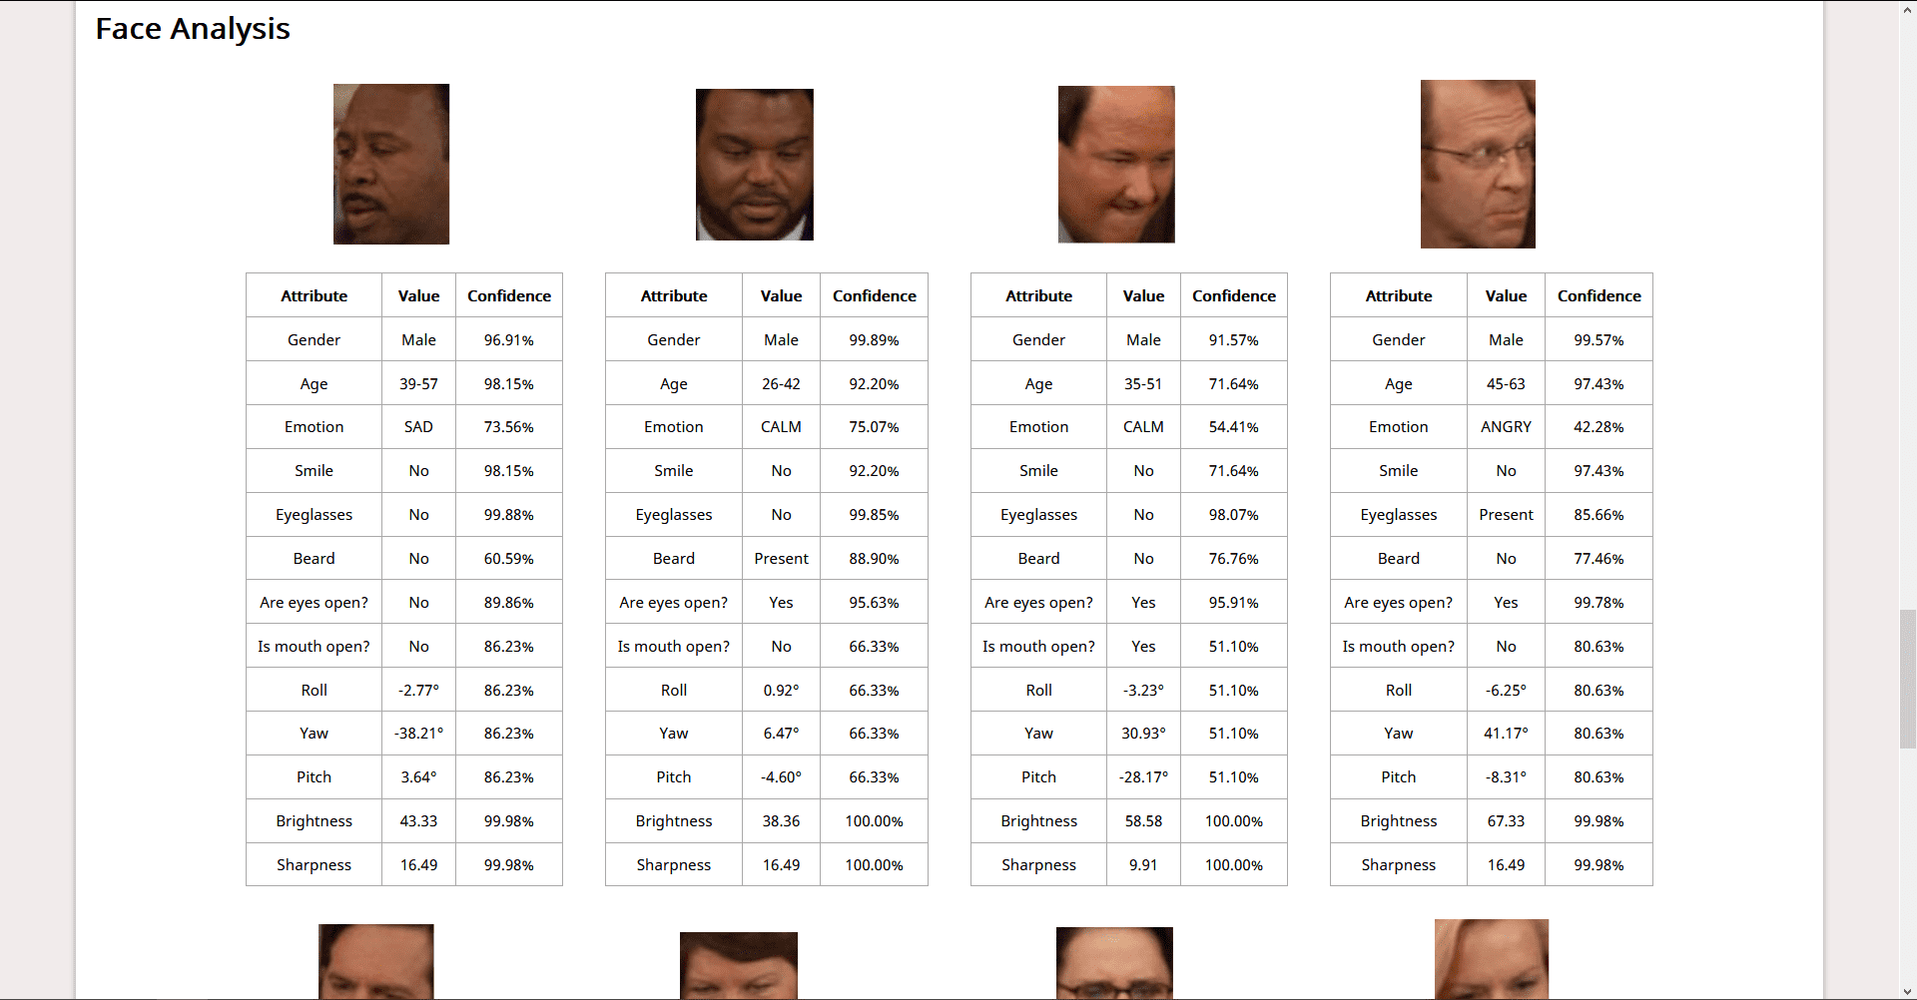Image resolution: width=1917 pixels, height=1000 pixels.
Task: Click the 39-57 age value cell
Action: click(x=418, y=384)
